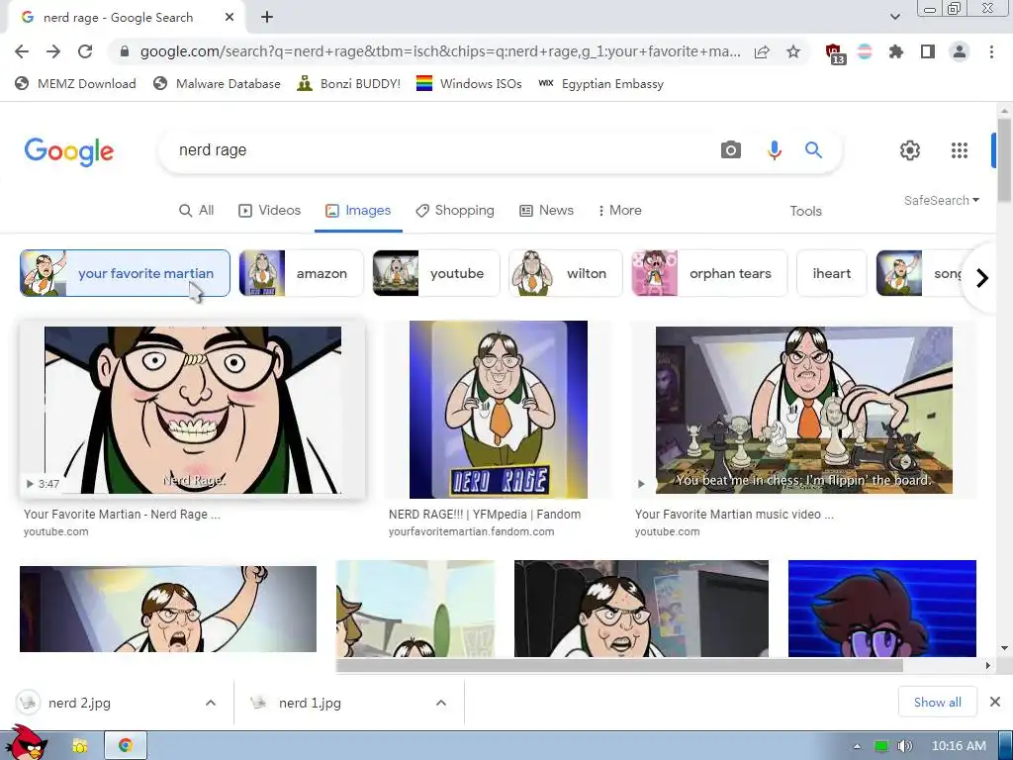Start voice search with the microphone
Screen dimensions: 1013x760
(774, 150)
